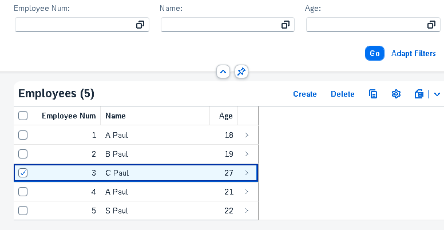Select the checkbox for employee 5 S Paul
Viewport: 444px width, 230px height.
(23, 211)
